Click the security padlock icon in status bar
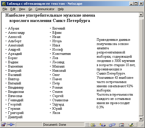This screenshot has width=145, height=128. [4, 125]
